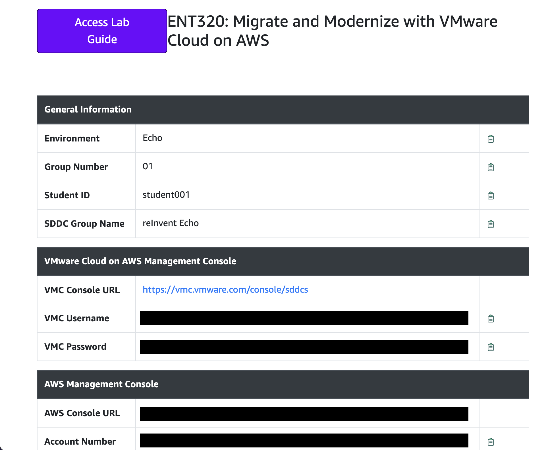Click the redacted VMC Username field
Image resolution: width=548 pixels, height=450 pixels.
pos(304,318)
